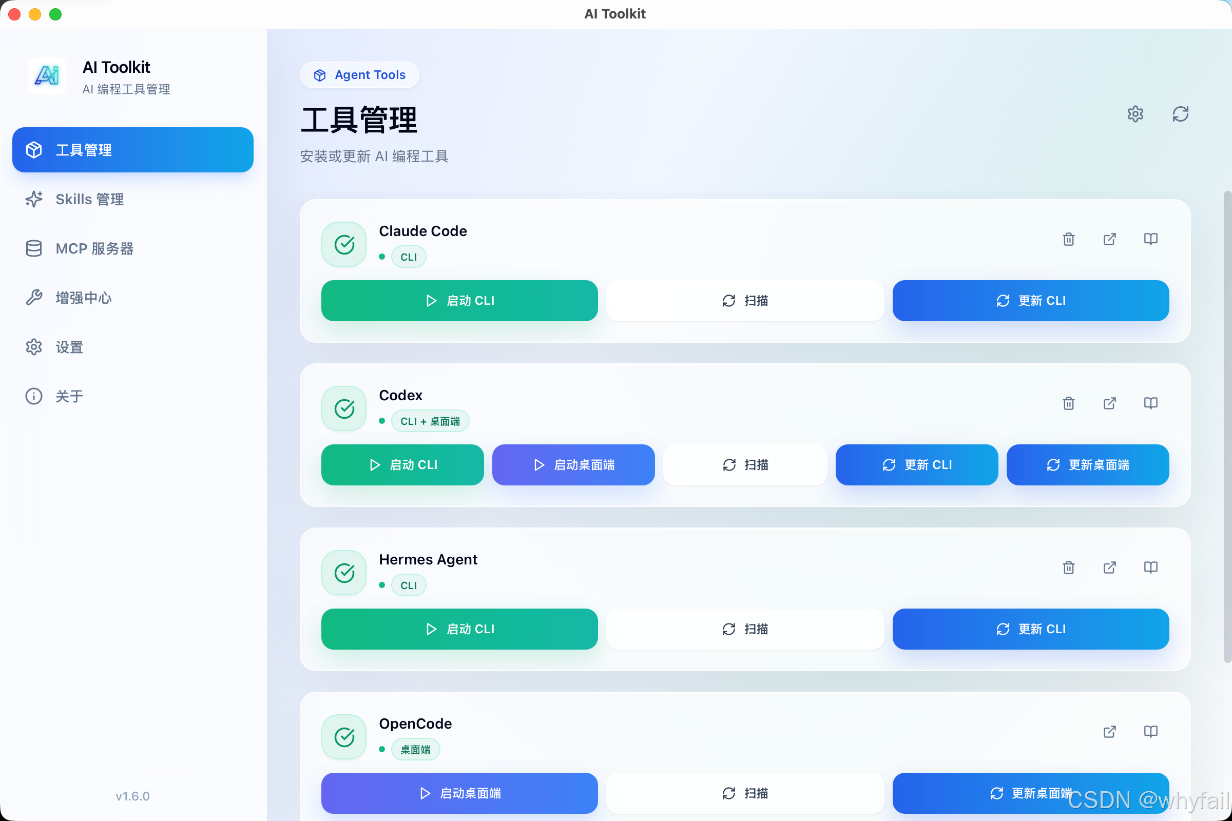
Task: Click the AI 编程工具管理 sidebar subtitle
Action: pyautogui.click(x=126, y=89)
